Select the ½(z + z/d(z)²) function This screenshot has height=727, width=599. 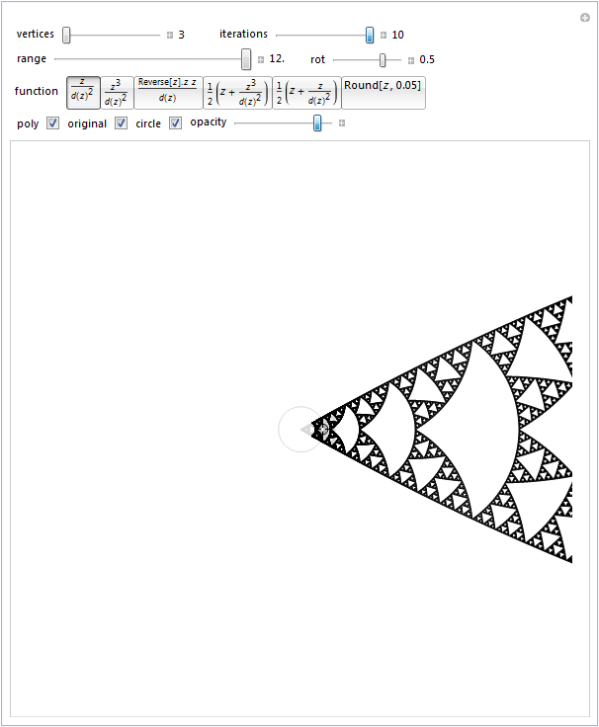(x=306, y=92)
